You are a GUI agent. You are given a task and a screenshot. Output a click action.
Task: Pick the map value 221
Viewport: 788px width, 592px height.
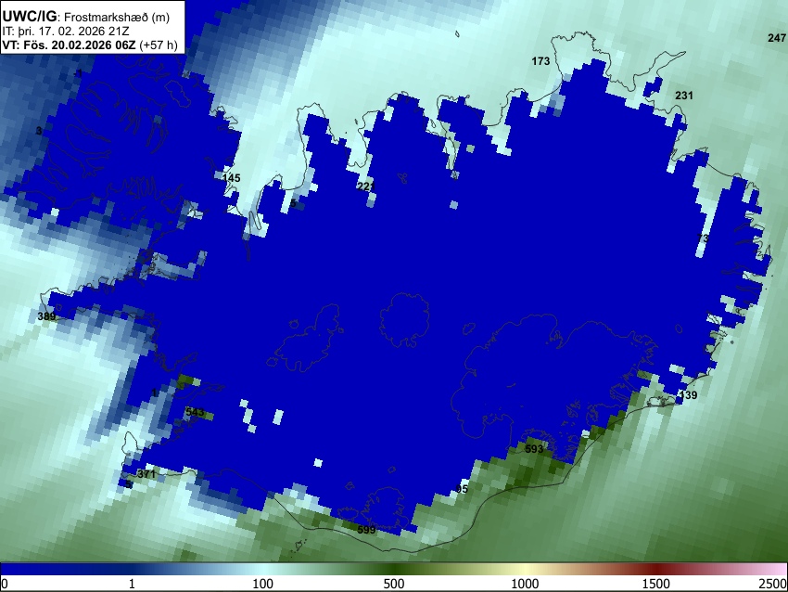pyautogui.click(x=366, y=187)
